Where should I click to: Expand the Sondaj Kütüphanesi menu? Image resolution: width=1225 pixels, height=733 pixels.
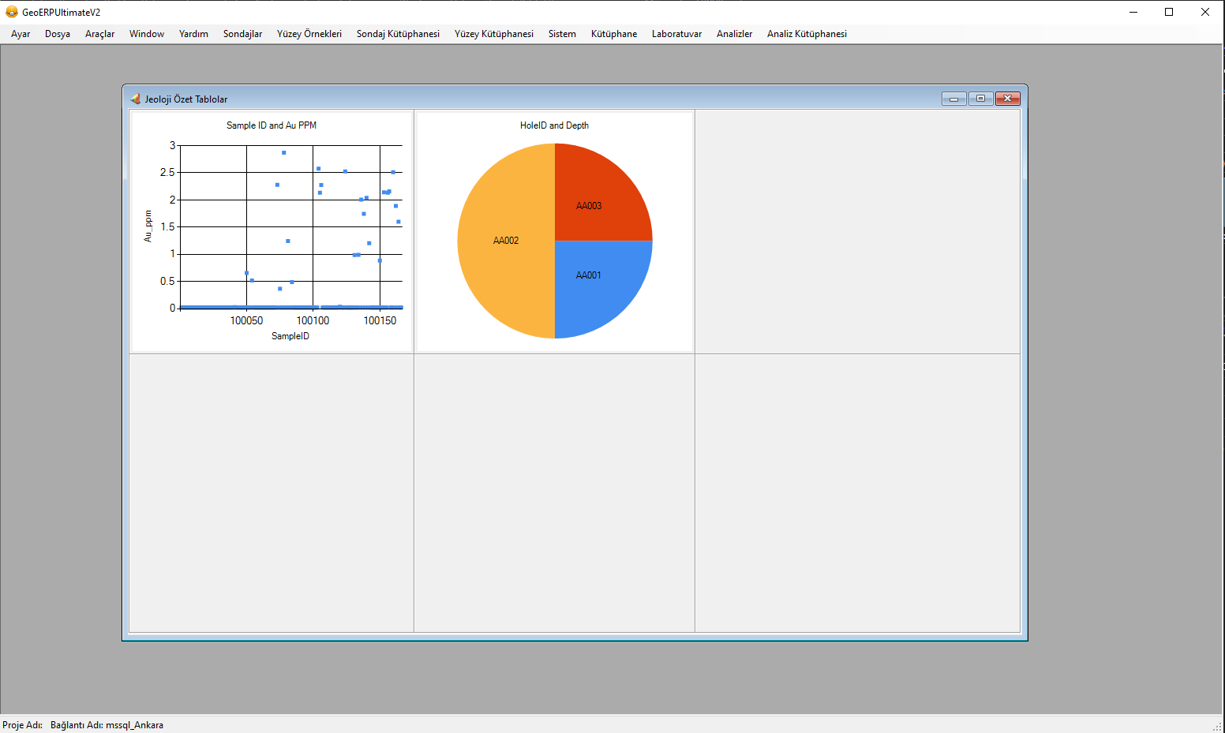pyautogui.click(x=398, y=34)
